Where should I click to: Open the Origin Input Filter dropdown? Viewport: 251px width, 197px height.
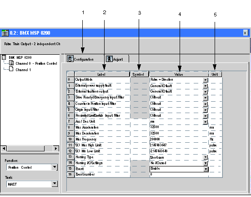point(205,110)
